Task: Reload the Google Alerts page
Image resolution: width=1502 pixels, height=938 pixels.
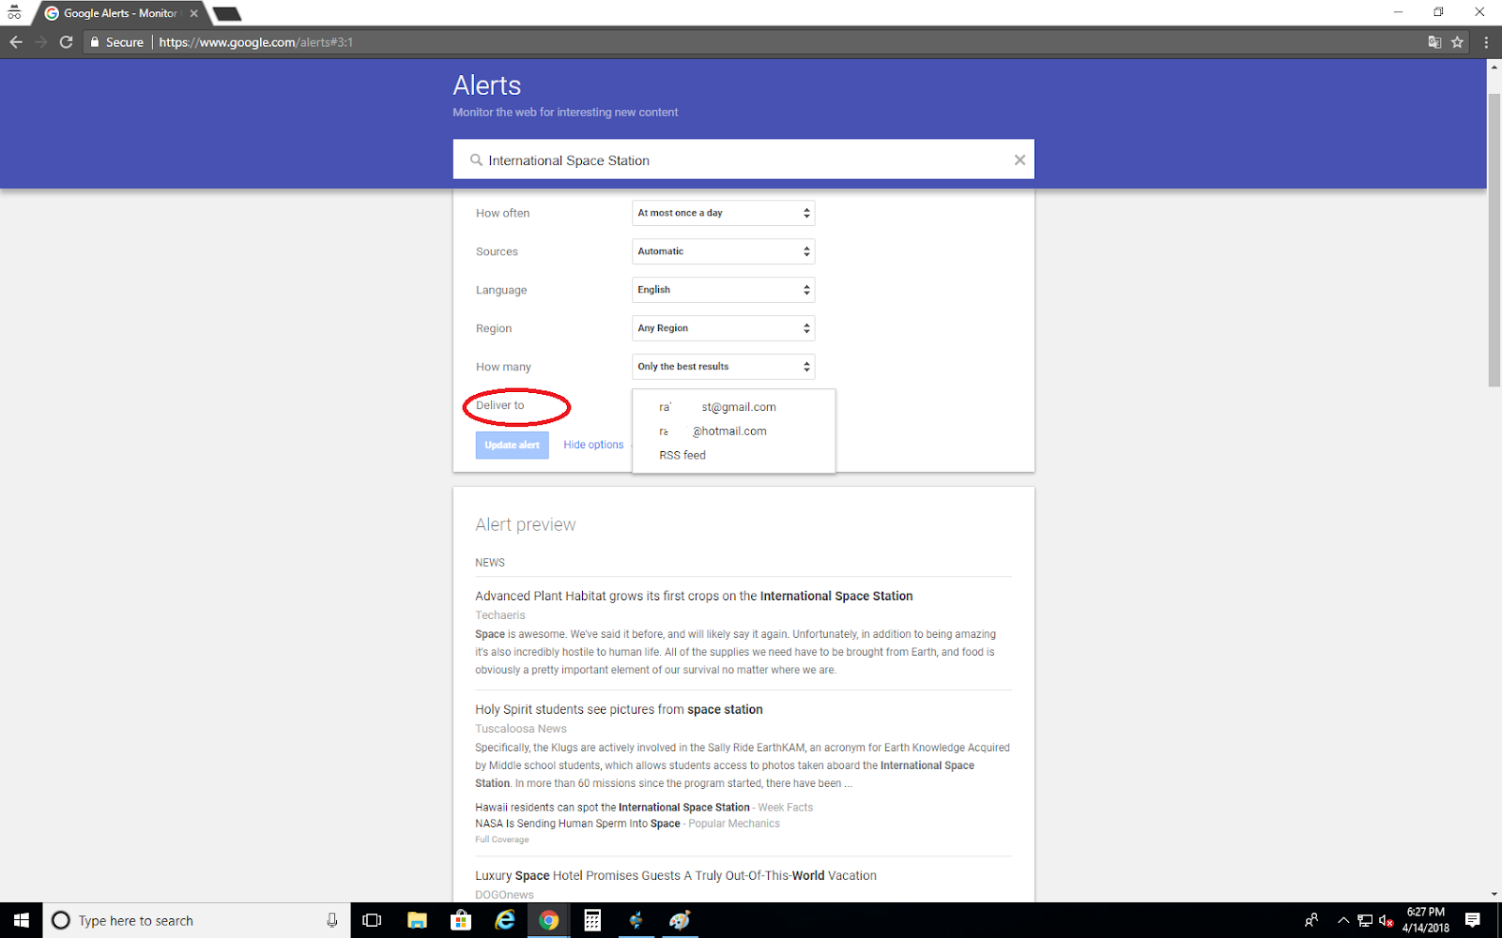Action: (x=66, y=42)
